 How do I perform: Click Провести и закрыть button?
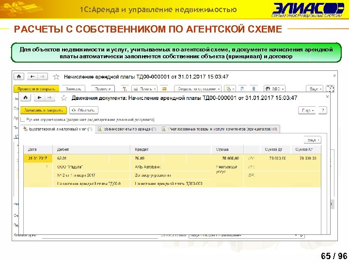click(x=36, y=89)
